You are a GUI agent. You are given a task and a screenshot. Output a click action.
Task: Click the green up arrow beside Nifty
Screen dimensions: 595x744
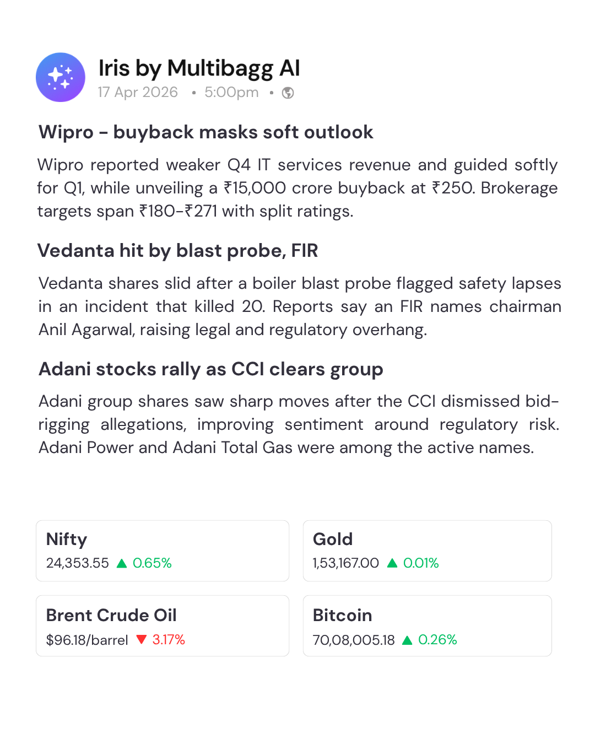(122, 563)
